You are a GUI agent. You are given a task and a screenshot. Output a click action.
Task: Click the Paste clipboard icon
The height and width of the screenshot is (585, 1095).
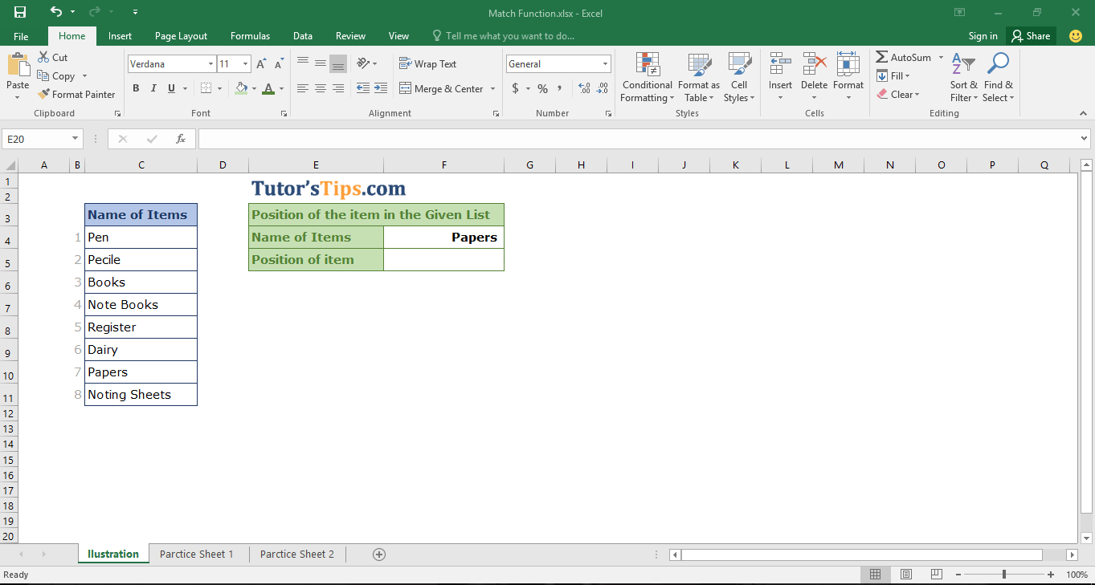[18, 65]
